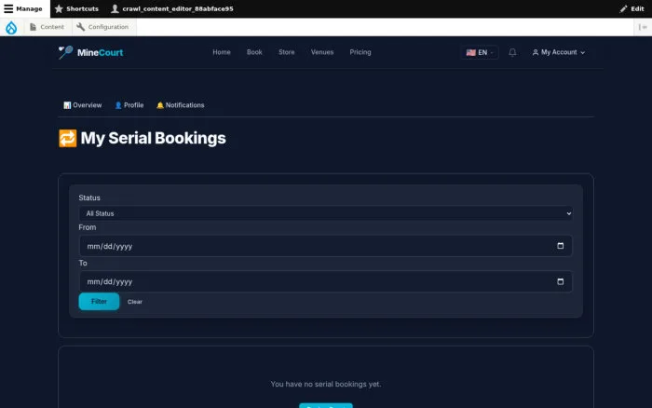The image size is (652, 408).
Task: Open the Configuration admin menu
Action: tap(102, 27)
